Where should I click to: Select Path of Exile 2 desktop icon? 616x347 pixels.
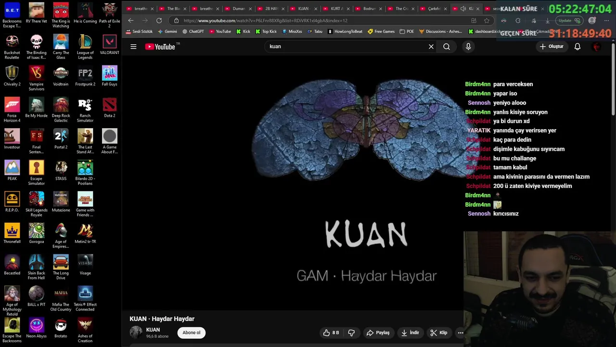[x=110, y=15]
